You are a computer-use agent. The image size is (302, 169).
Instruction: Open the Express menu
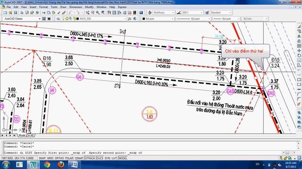tap(122, 7)
